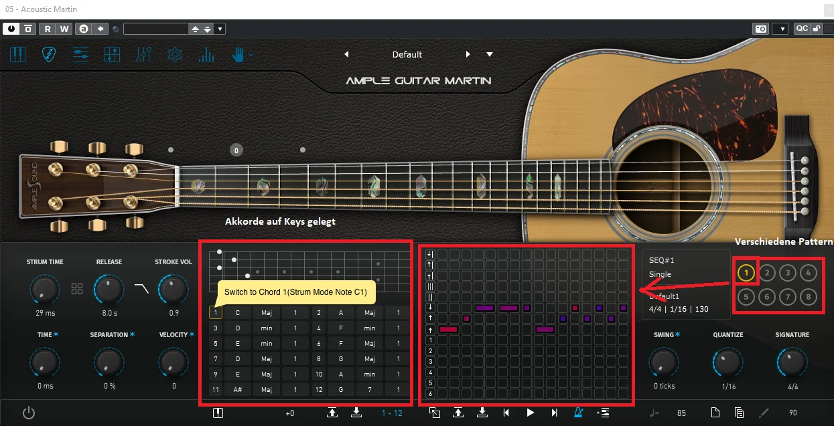Open the dropdown next to the camera icon

pos(780,29)
